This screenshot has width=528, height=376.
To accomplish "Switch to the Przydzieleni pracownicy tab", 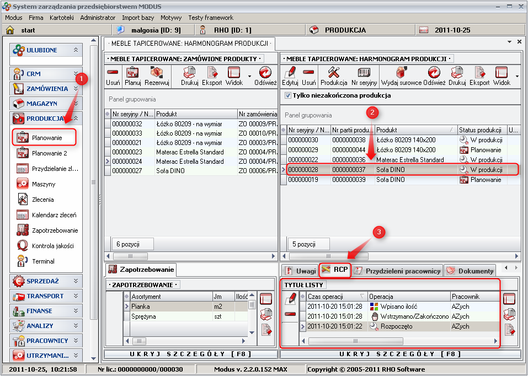I will pos(397,271).
